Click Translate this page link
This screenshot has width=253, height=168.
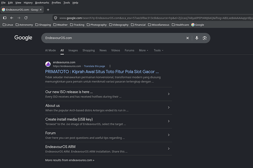point(94,66)
